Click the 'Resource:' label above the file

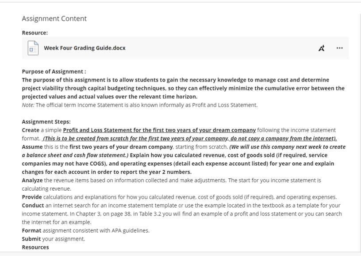(35, 33)
